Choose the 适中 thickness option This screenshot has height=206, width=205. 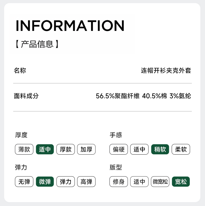(45, 149)
